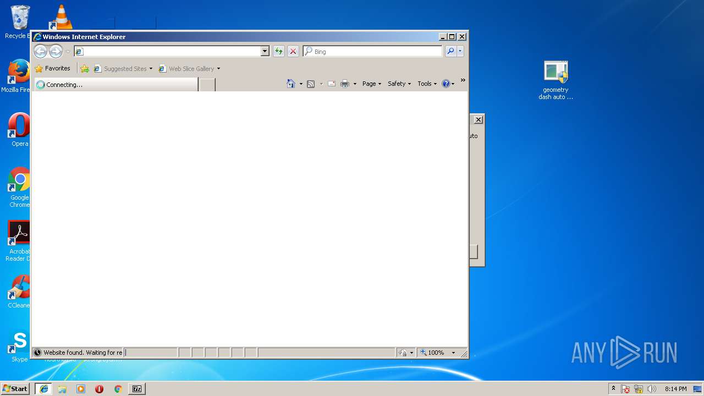Screen dimensions: 704x396
Task: Expand the Home button dropdown arrow
Action: tap(301, 84)
